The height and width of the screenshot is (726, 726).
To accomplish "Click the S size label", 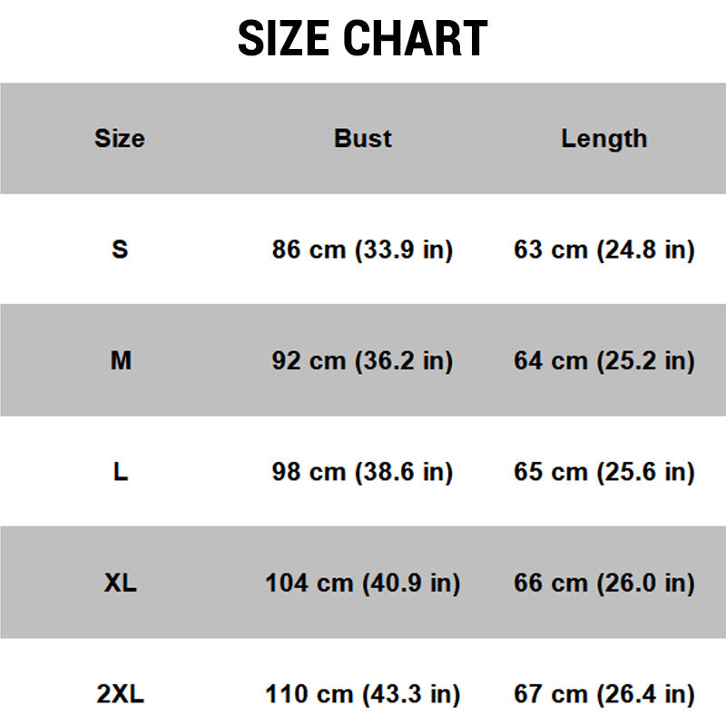I will coord(120,250).
